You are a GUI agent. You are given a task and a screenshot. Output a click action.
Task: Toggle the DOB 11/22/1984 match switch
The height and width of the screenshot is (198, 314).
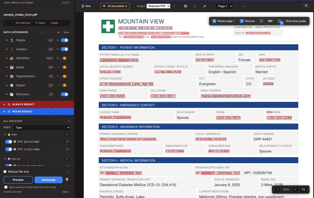pyautogui.click(x=9, y=149)
